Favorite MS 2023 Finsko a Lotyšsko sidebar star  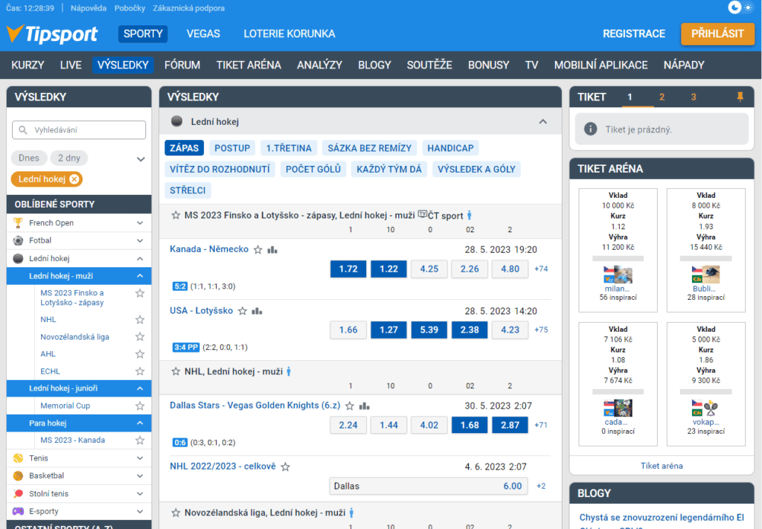(140, 293)
